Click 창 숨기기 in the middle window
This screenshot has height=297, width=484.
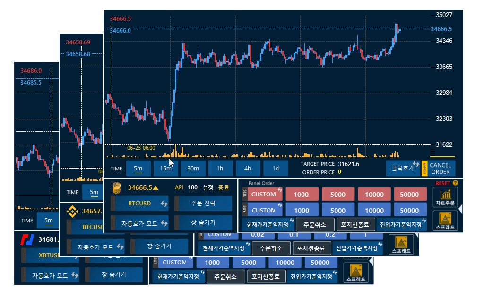point(159,246)
